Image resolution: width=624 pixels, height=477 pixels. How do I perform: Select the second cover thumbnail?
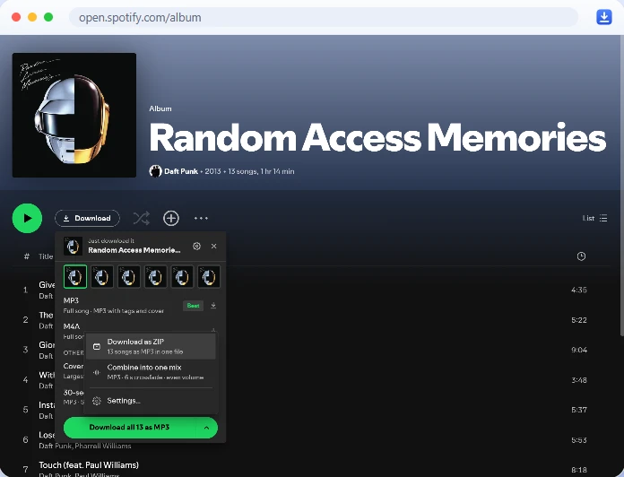tap(102, 276)
